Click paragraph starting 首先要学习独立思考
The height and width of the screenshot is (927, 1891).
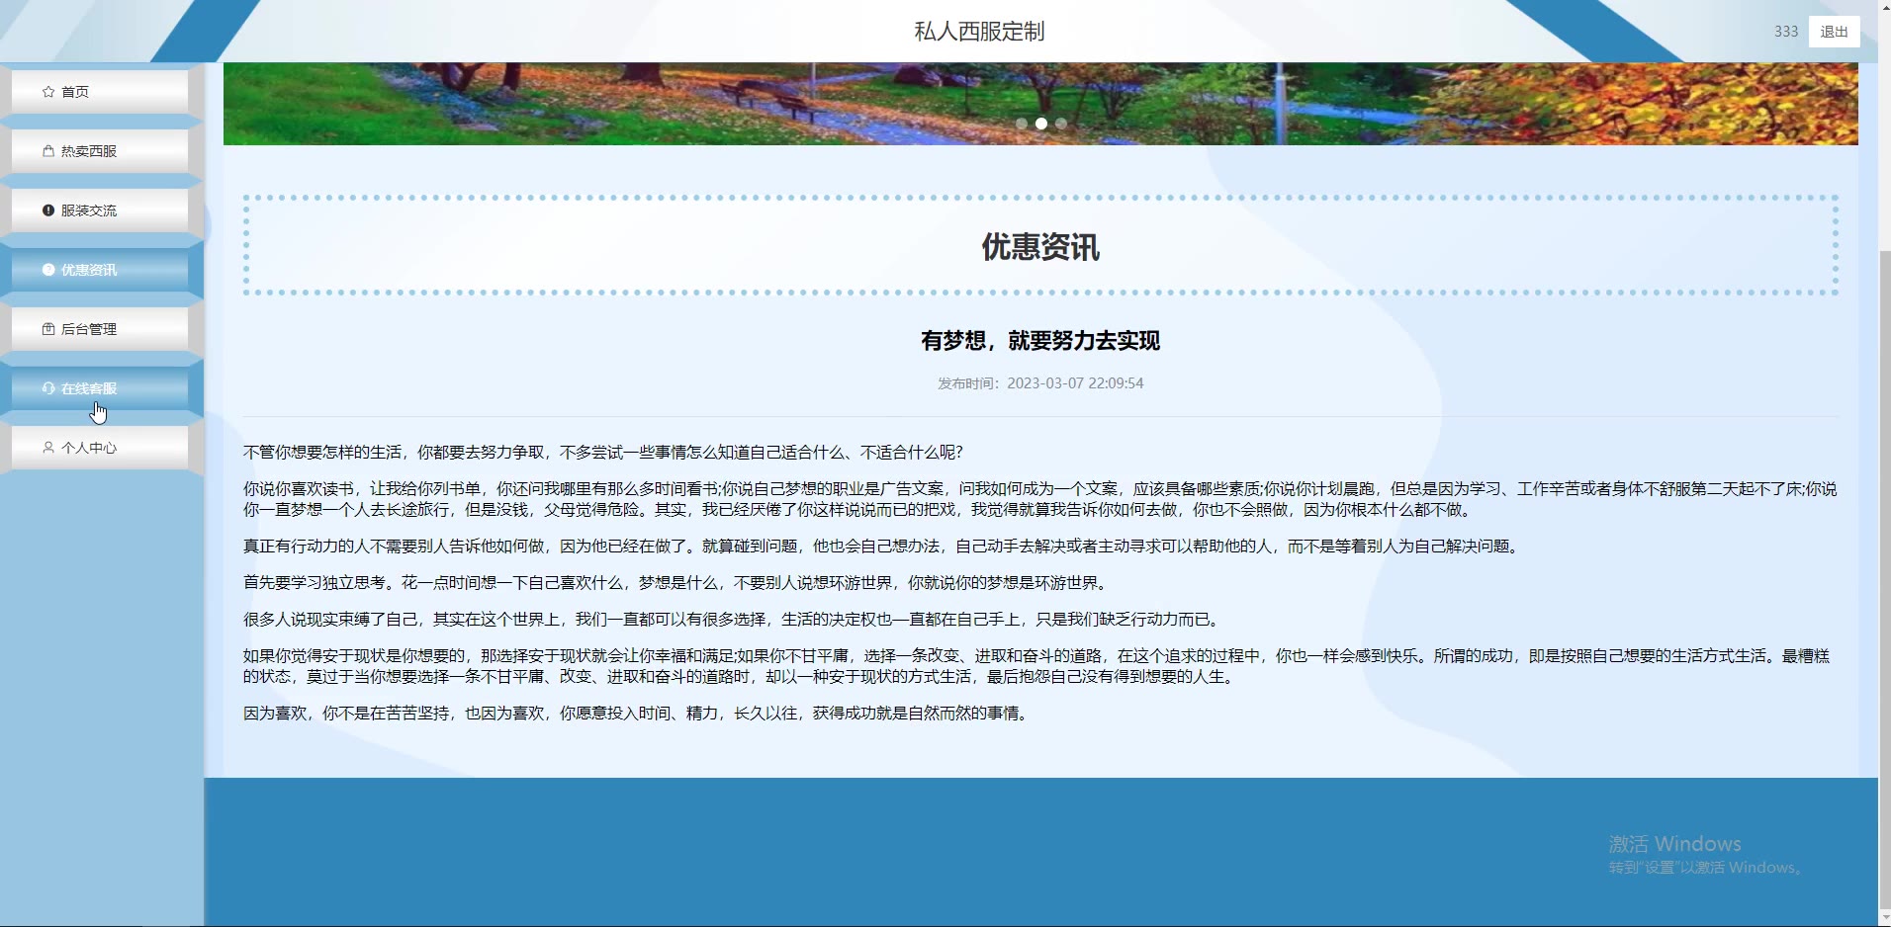pos(677,583)
